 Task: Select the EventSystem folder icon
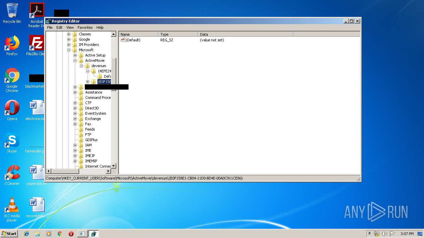pos(81,113)
